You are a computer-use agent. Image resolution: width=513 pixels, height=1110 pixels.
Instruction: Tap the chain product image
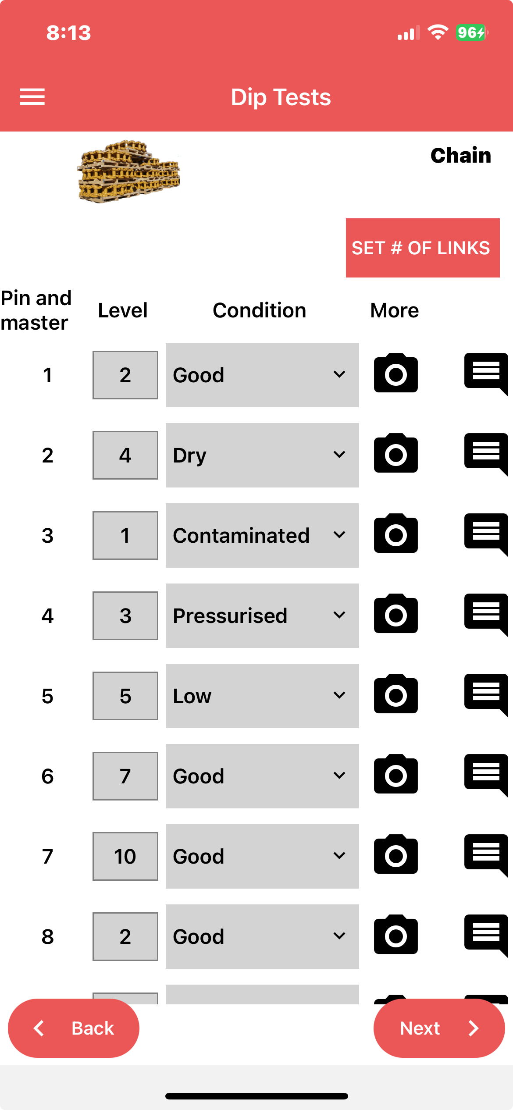point(129,171)
